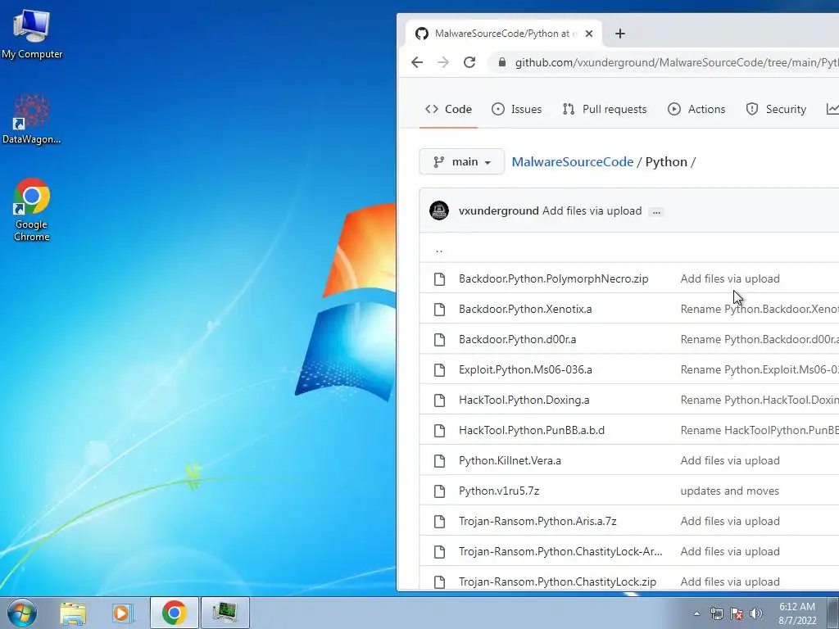Click file icon beside Python.v1ru5.7z
Image resolution: width=839 pixels, height=629 pixels.
click(439, 491)
